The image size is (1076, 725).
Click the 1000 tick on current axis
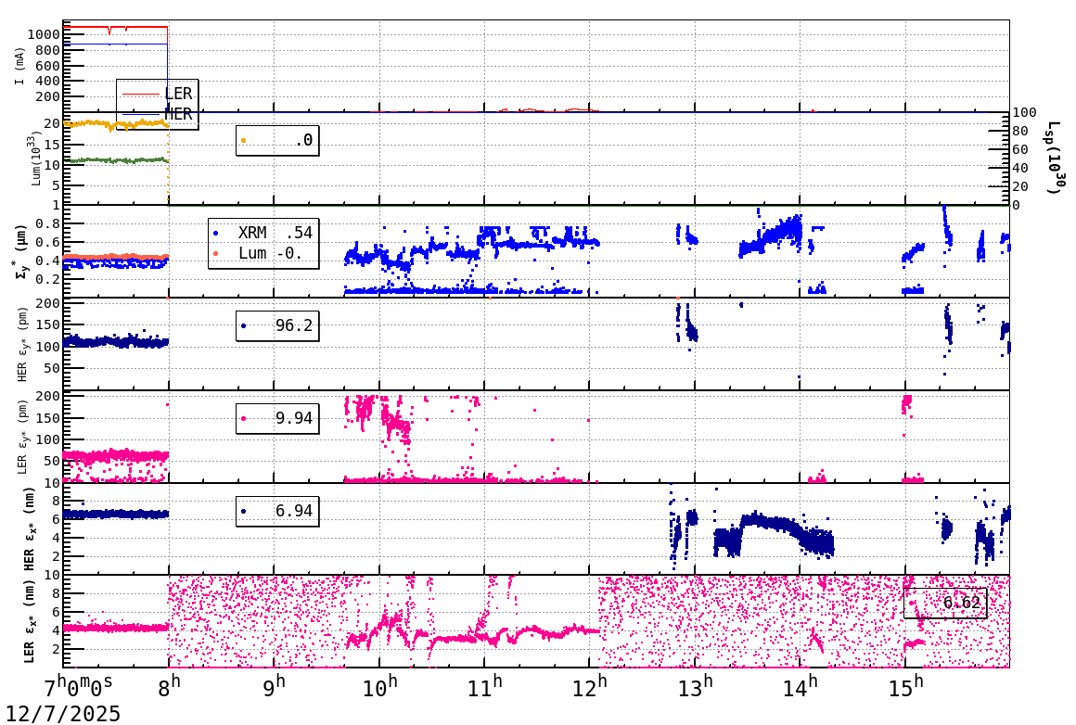click(44, 34)
